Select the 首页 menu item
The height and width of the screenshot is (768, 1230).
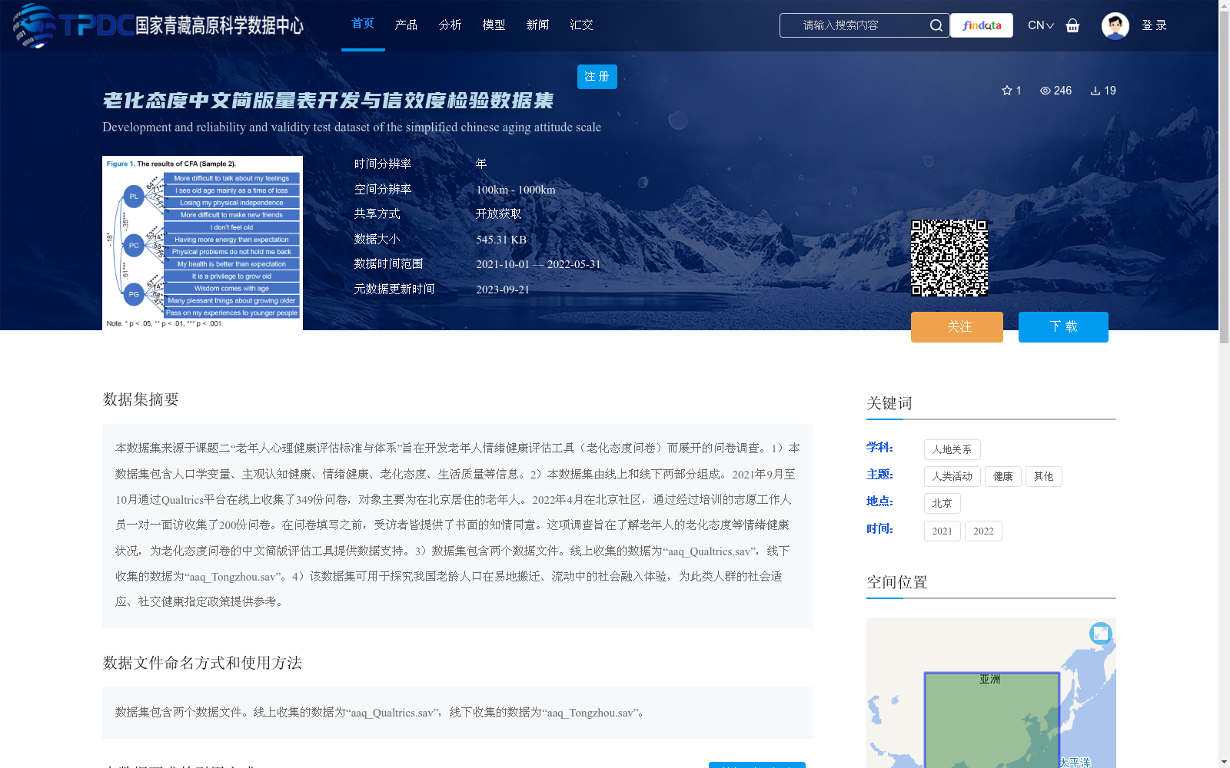[363, 25]
